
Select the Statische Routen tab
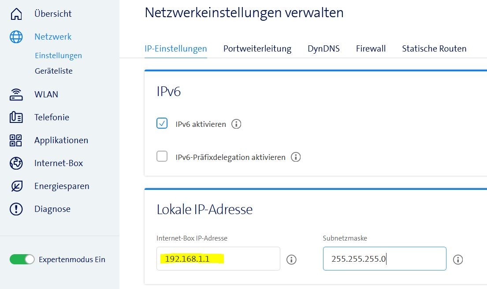(434, 48)
